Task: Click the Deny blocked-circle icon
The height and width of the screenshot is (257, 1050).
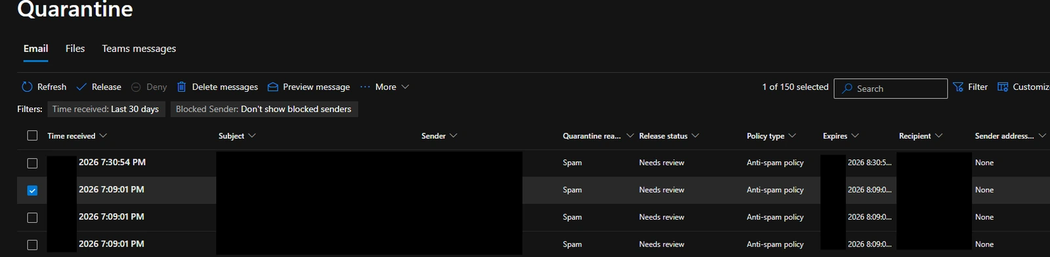Action: click(136, 87)
